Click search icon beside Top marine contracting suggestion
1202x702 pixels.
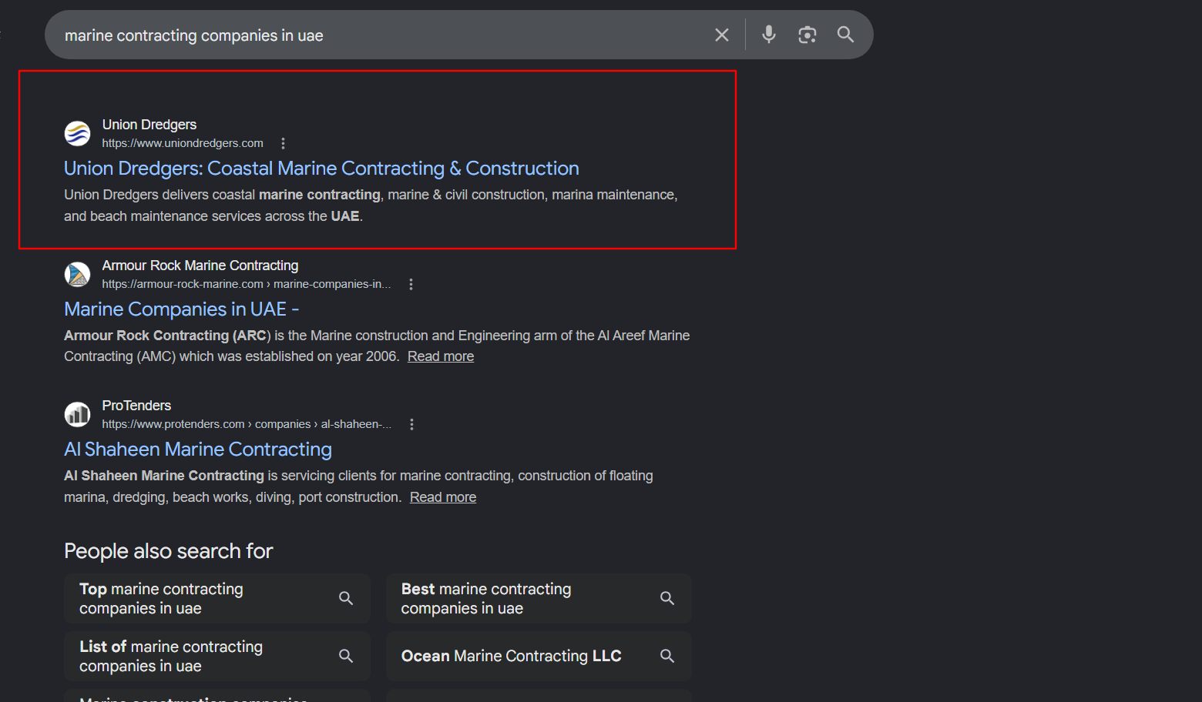coord(346,598)
